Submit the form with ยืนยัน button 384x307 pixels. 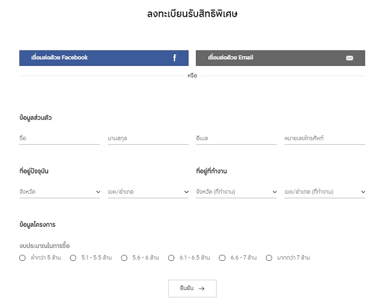(x=192, y=289)
